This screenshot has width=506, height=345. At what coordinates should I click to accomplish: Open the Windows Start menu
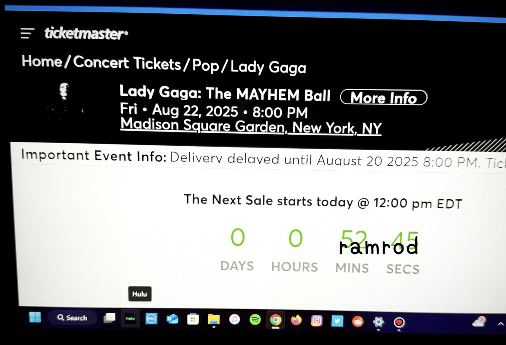tap(35, 317)
